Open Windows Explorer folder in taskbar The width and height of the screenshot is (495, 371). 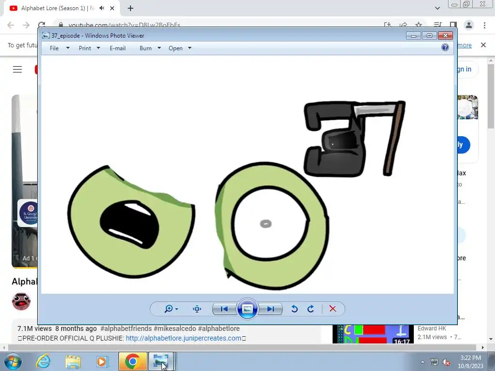pos(73,361)
